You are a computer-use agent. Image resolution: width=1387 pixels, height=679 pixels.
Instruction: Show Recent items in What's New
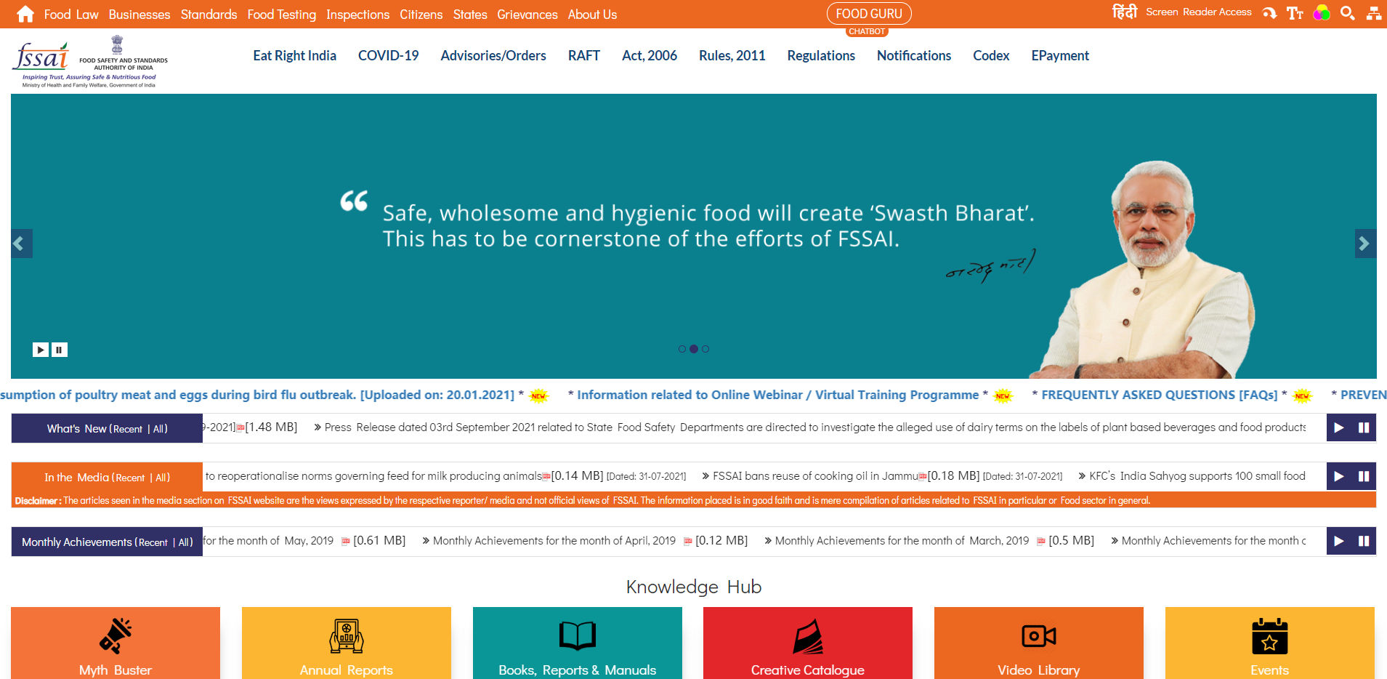click(128, 429)
